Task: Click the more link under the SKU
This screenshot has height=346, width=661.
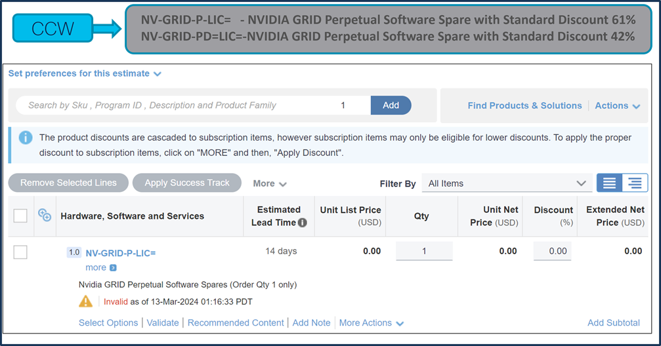Action: (96, 268)
